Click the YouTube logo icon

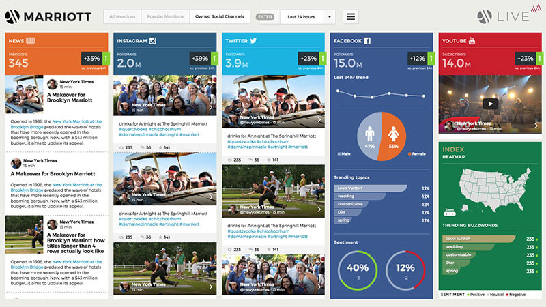pyautogui.click(x=472, y=41)
